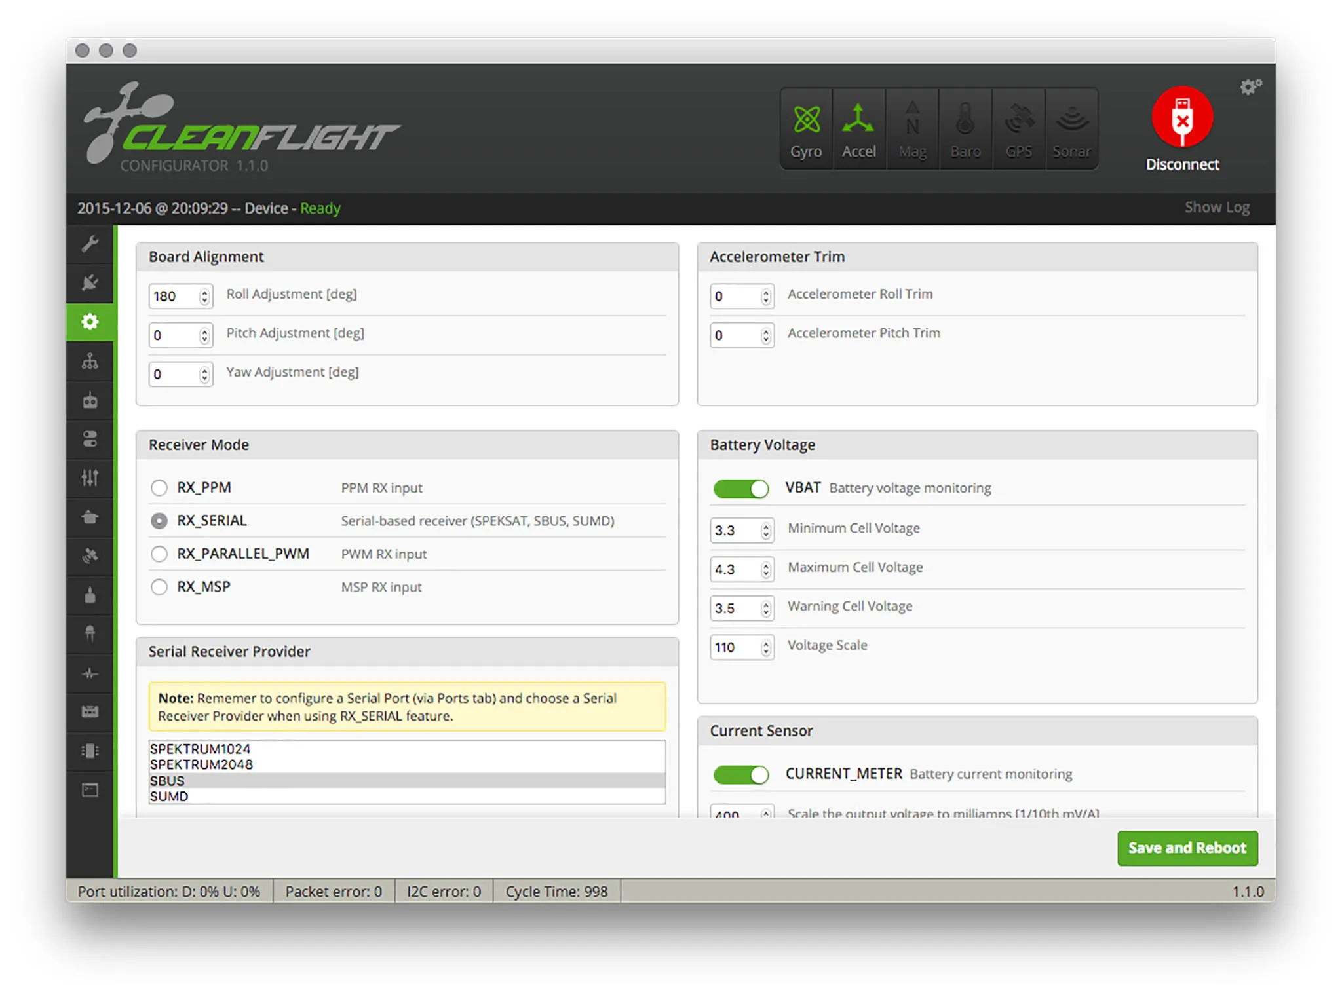Screen dimensions: 1342x997
Task: Open the Receiver tab radio transmitter icon
Action: tap(90, 400)
